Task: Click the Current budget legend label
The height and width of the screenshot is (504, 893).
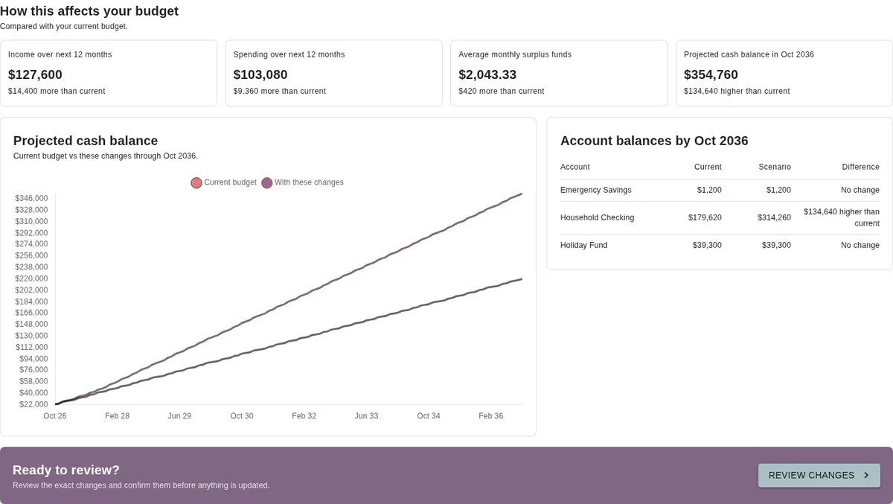Action: click(x=230, y=182)
